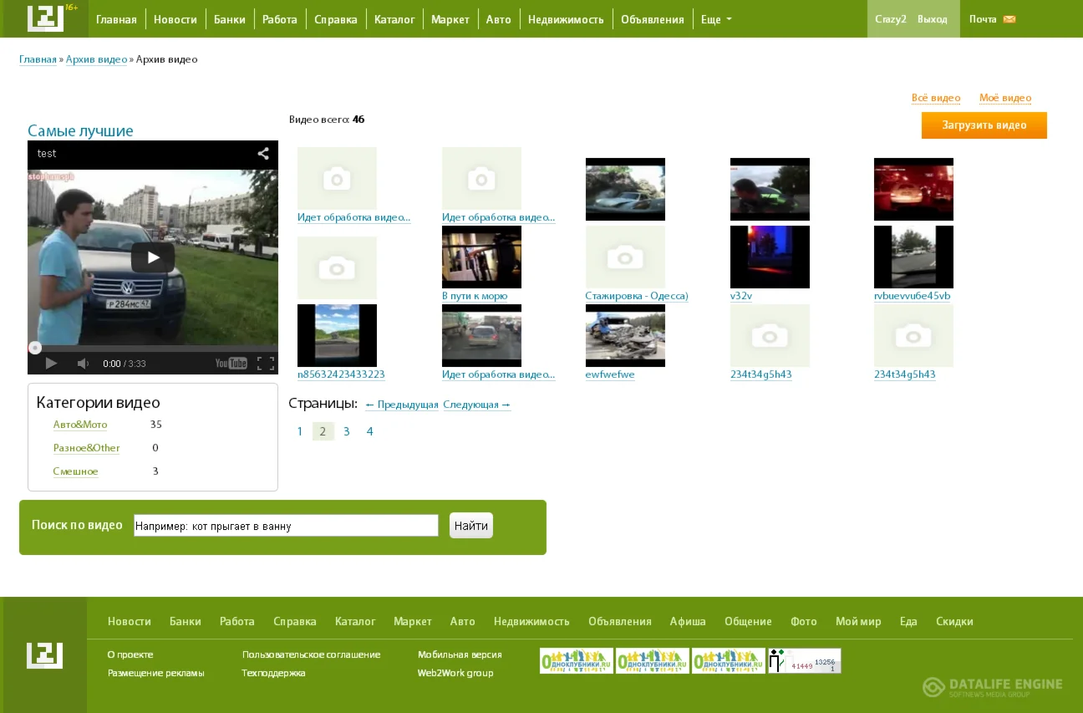The width and height of the screenshot is (1083, 713).
Task: Open the "Недвижимость" menu item
Action: [566, 19]
